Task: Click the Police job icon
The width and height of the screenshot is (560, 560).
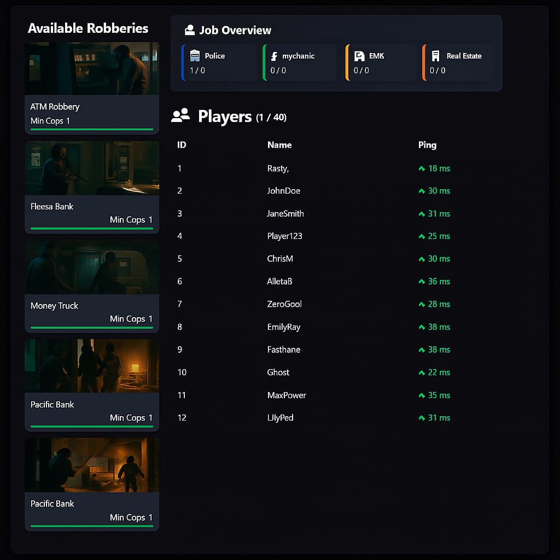Action: click(x=196, y=55)
